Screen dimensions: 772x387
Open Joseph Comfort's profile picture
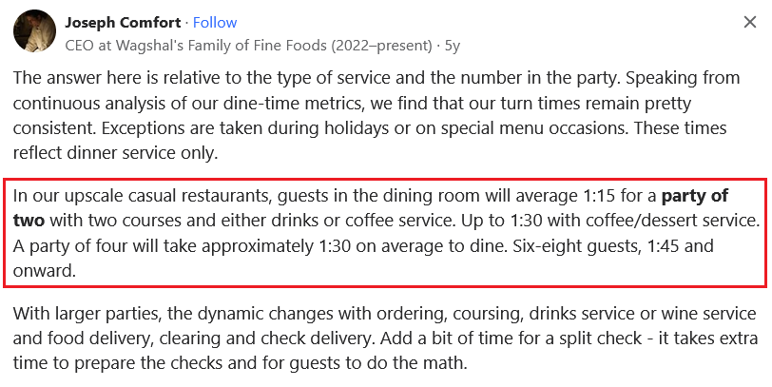point(34,30)
